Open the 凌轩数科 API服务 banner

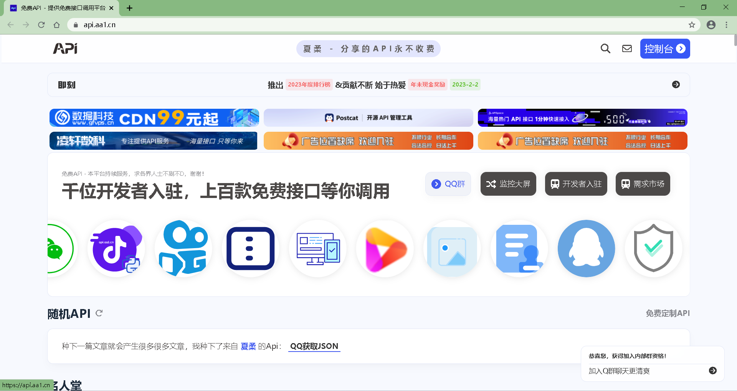pos(154,141)
